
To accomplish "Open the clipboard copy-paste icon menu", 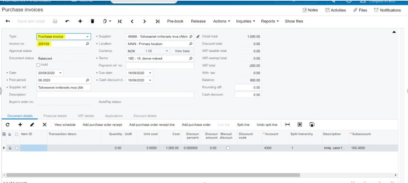I will point(107,21).
